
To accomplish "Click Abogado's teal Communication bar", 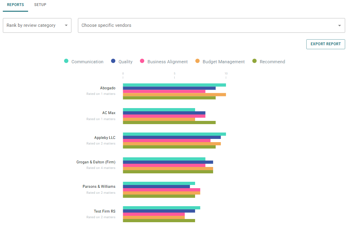I will [174, 85].
